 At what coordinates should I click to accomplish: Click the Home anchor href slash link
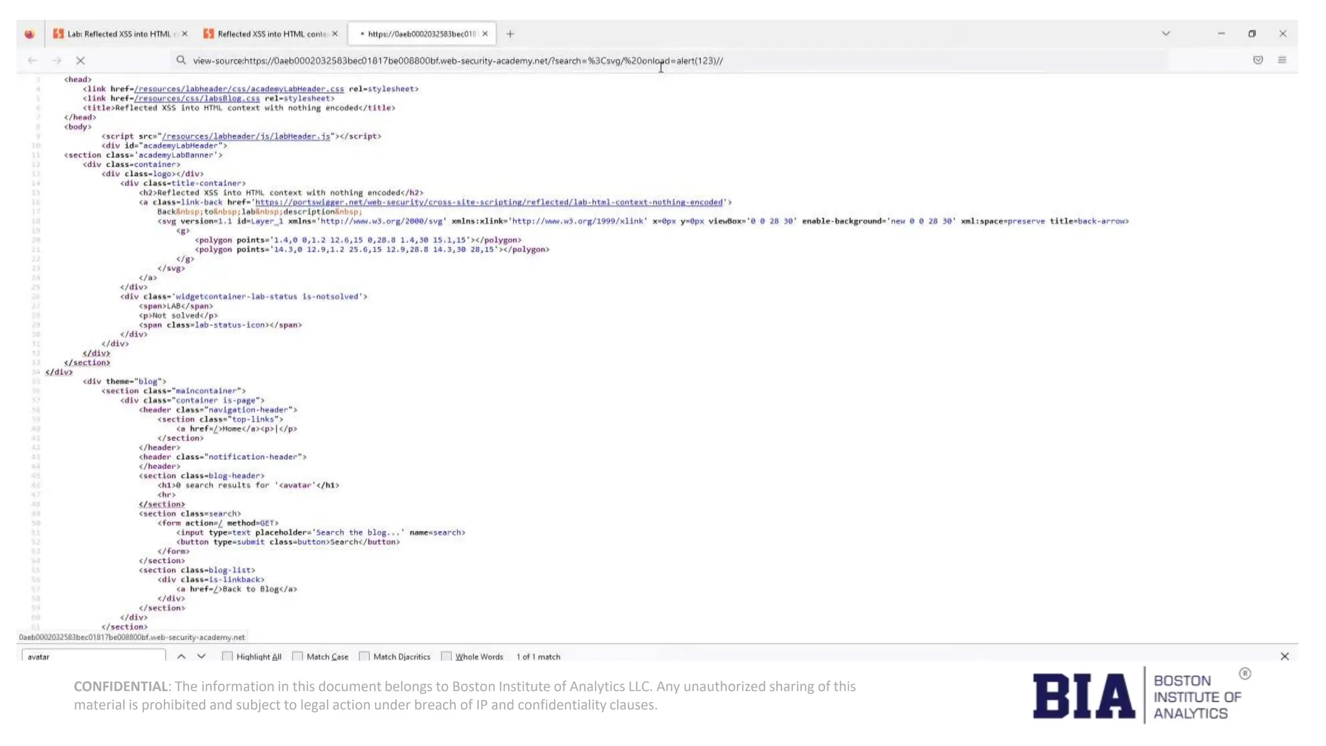[216, 429]
